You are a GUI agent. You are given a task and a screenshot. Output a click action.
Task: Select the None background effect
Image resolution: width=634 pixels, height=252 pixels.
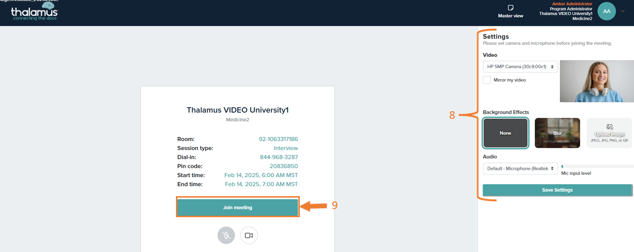pyautogui.click(x=505, y=133)
